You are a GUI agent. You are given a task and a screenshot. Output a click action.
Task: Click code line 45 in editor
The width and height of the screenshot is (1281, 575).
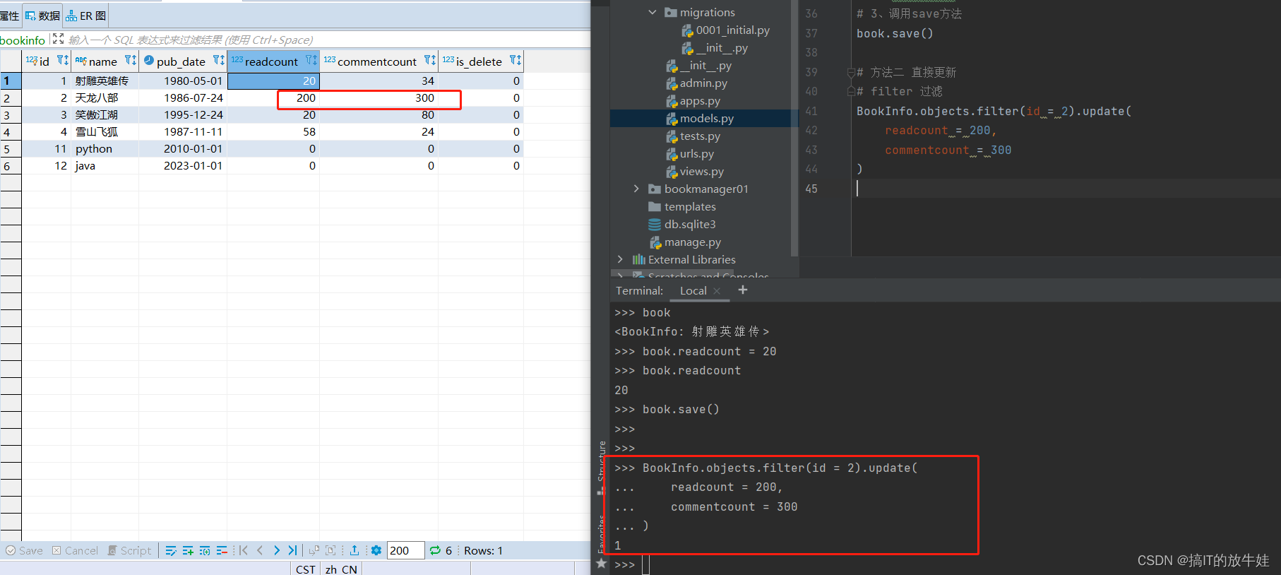1066,189
